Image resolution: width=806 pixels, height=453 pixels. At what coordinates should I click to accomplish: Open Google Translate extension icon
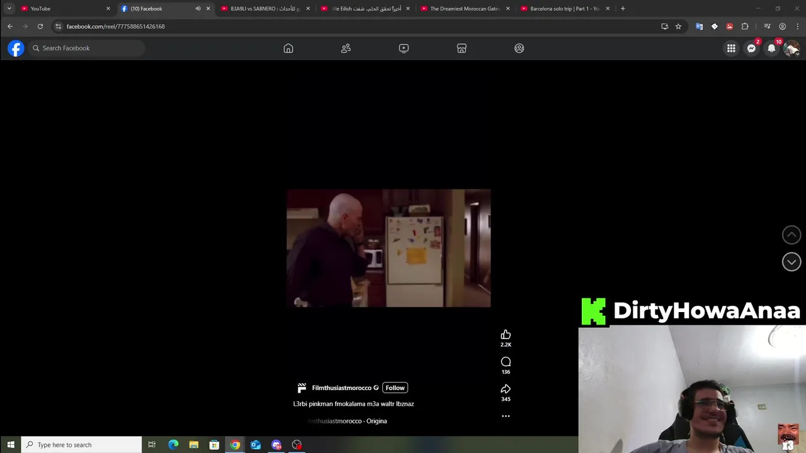click(x=699, y=26)
